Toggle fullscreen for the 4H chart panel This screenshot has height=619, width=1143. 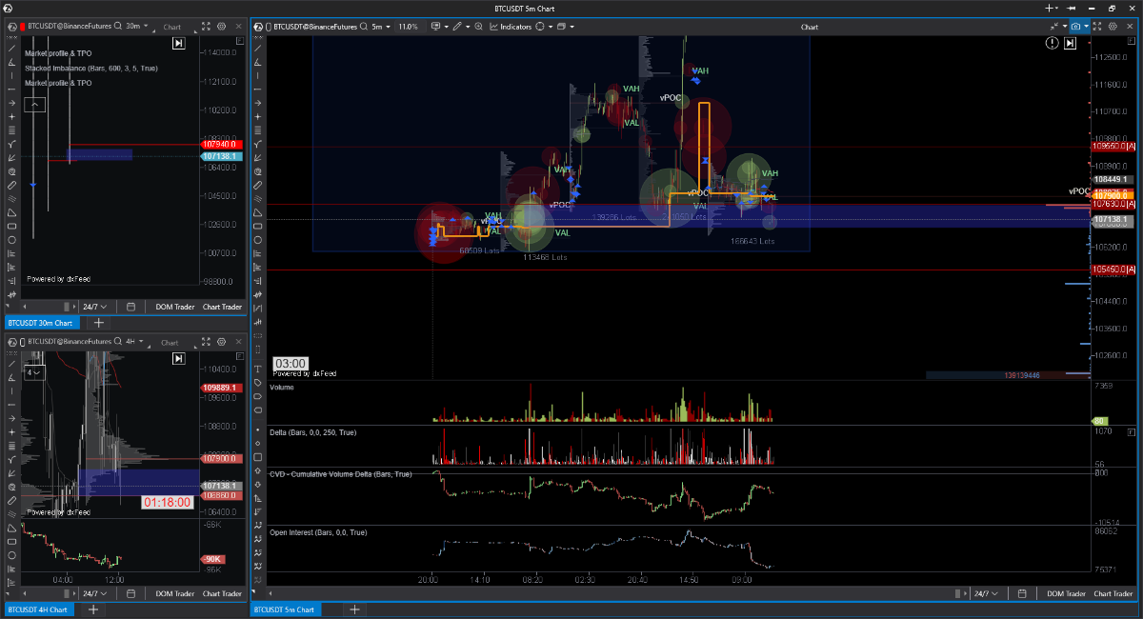tap(206, 342)
